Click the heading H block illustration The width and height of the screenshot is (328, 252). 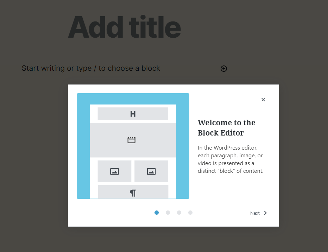133,114
